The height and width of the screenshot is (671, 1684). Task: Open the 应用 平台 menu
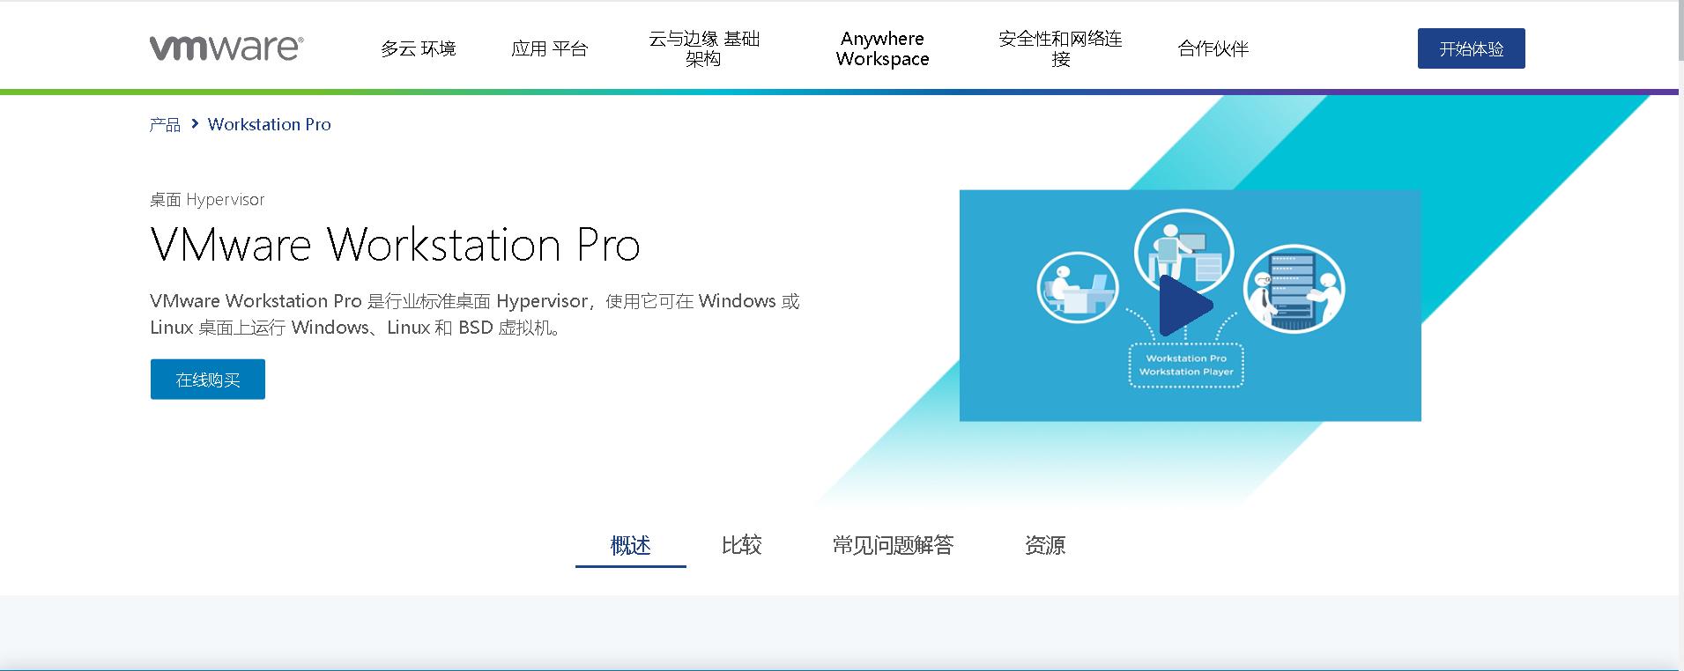coord(549,48)
